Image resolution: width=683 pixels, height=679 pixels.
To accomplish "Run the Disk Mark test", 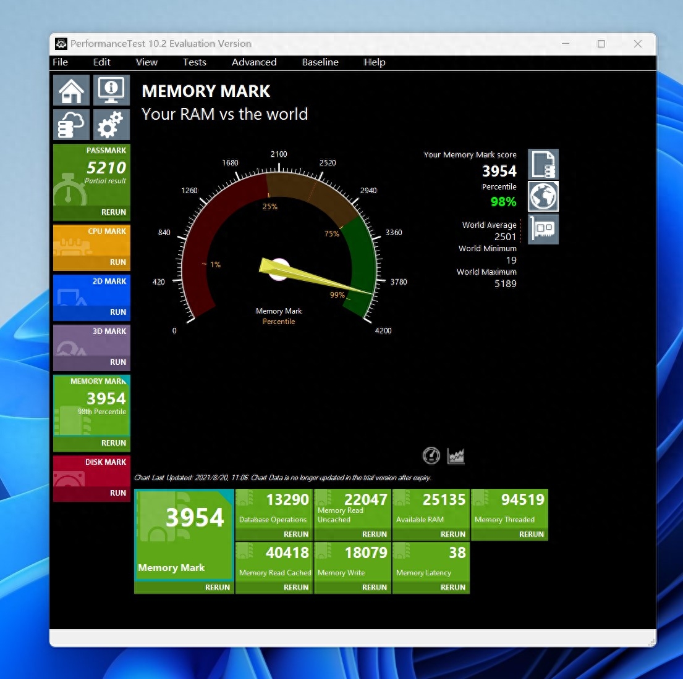I will pos(117,493).
